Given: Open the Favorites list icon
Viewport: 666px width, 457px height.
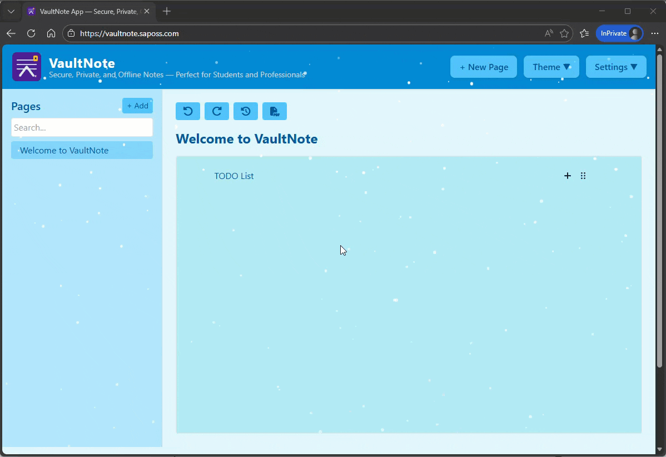Looking at the screenshot, I should coord(584,33).
